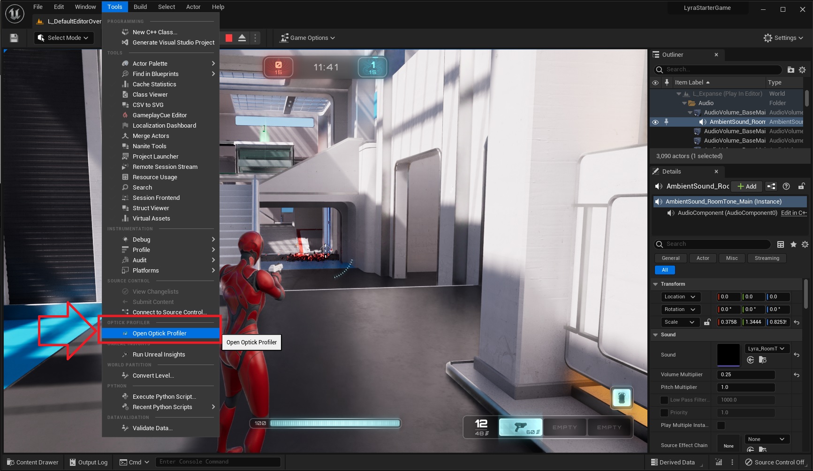This screenshot has width=813, height=471.
Task: Open the Scale type dropdown
Action: [680, 322]
